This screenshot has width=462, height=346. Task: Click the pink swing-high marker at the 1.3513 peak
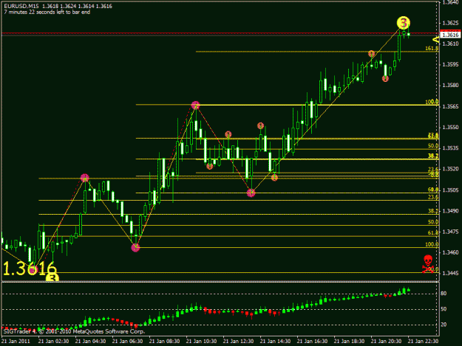pyautogui.click(x=84, y=178)
